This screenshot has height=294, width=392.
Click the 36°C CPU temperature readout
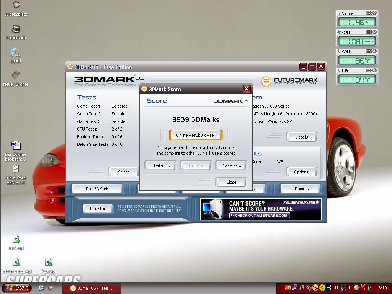tap(357, 60)
